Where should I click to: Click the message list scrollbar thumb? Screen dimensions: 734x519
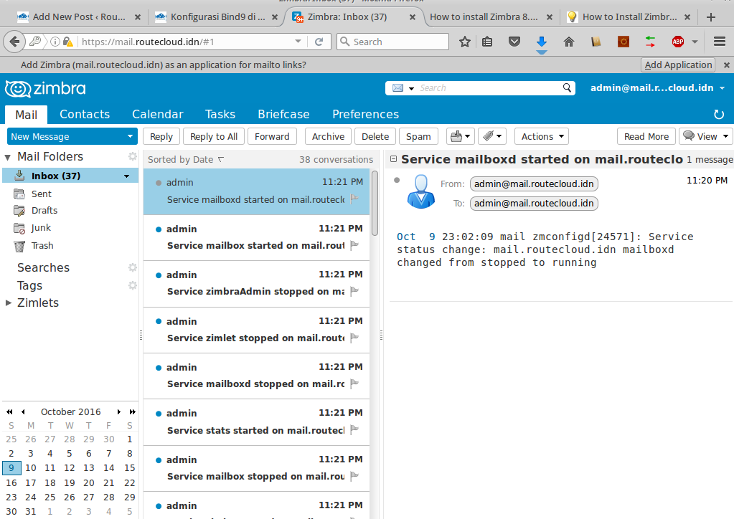(375, 203)
